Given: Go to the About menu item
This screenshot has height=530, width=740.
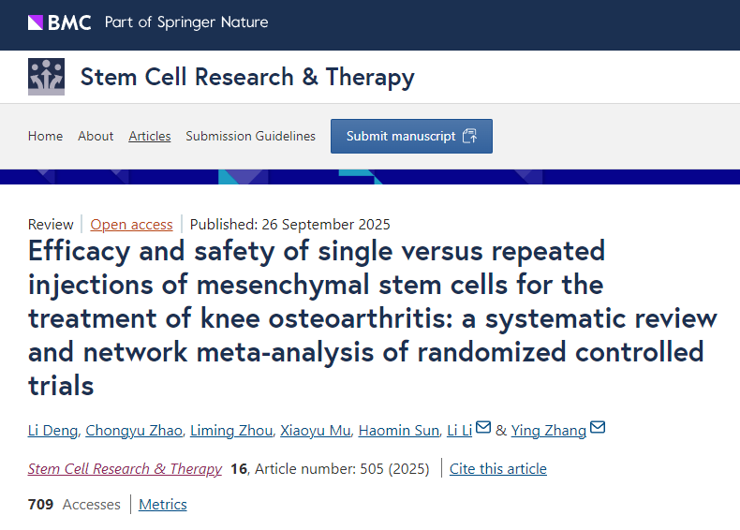Looking at the screenshot, I should (x=96, y=136).
